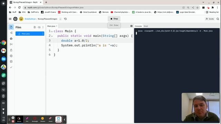221x124 pixels.
Task: Select Main.java in the file tree
Action: pyautogui.click(x=30, y=34)
